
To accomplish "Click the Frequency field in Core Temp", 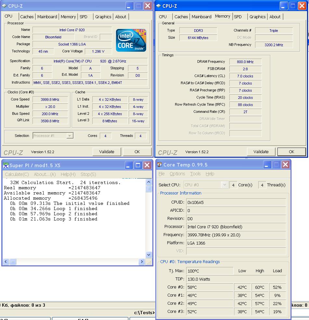I will 236,235.
